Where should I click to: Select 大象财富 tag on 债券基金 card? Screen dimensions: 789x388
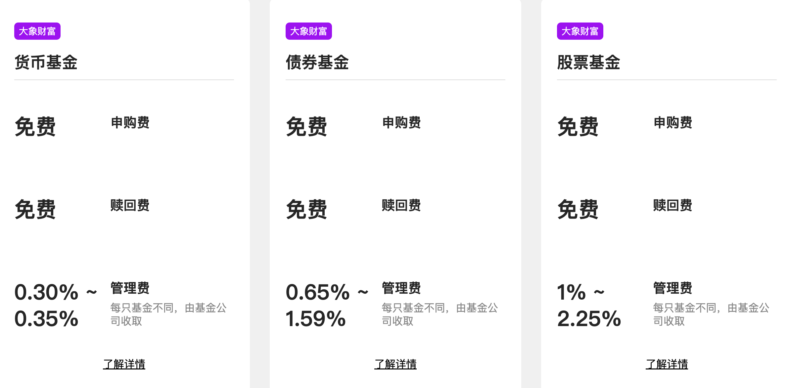[309, 31]
